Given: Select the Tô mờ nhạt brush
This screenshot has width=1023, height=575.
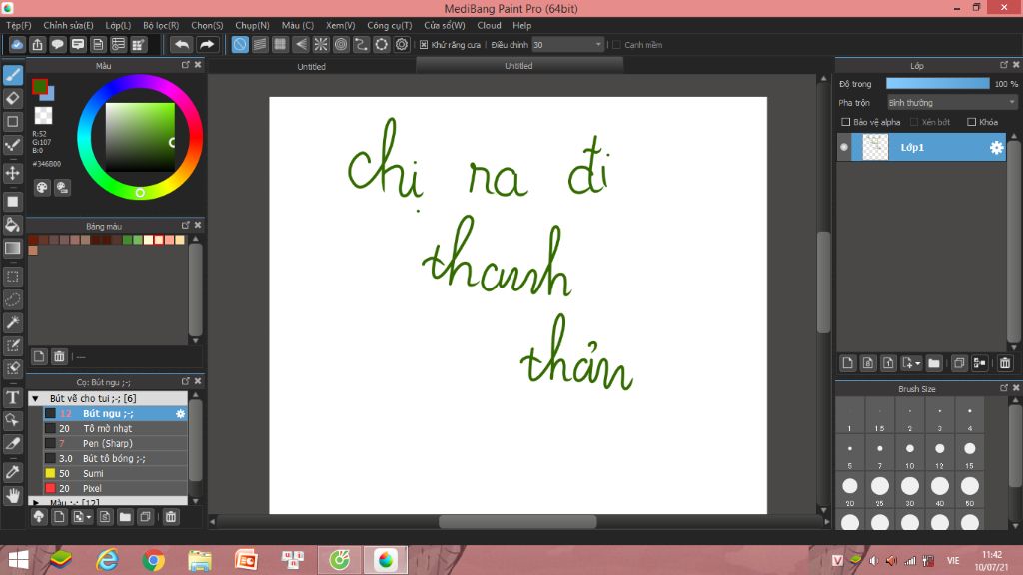Looking at the screenshot, I should coord(115,429).
